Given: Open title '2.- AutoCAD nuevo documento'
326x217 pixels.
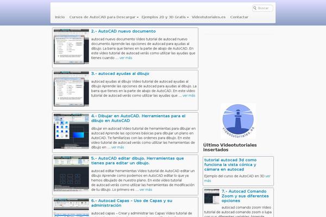Looking at the screenshot, I should (123, 31).
